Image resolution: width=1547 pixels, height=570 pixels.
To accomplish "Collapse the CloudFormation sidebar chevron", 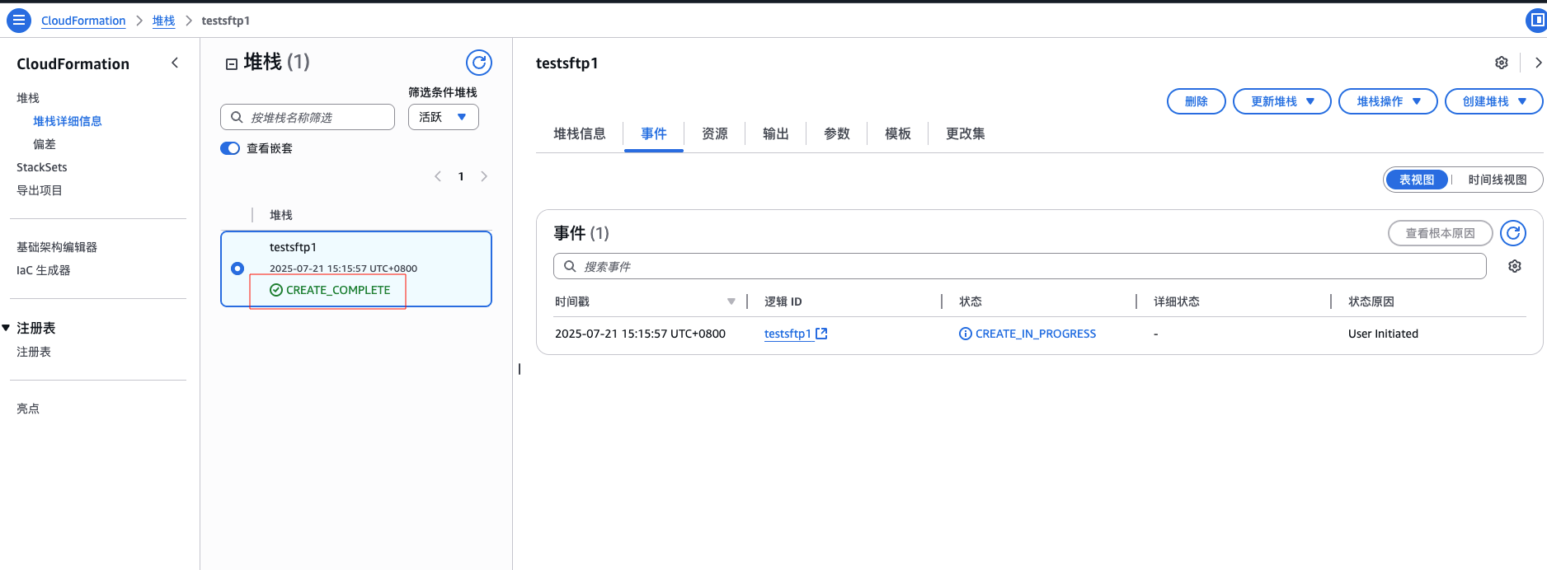I will coord(175,63).
